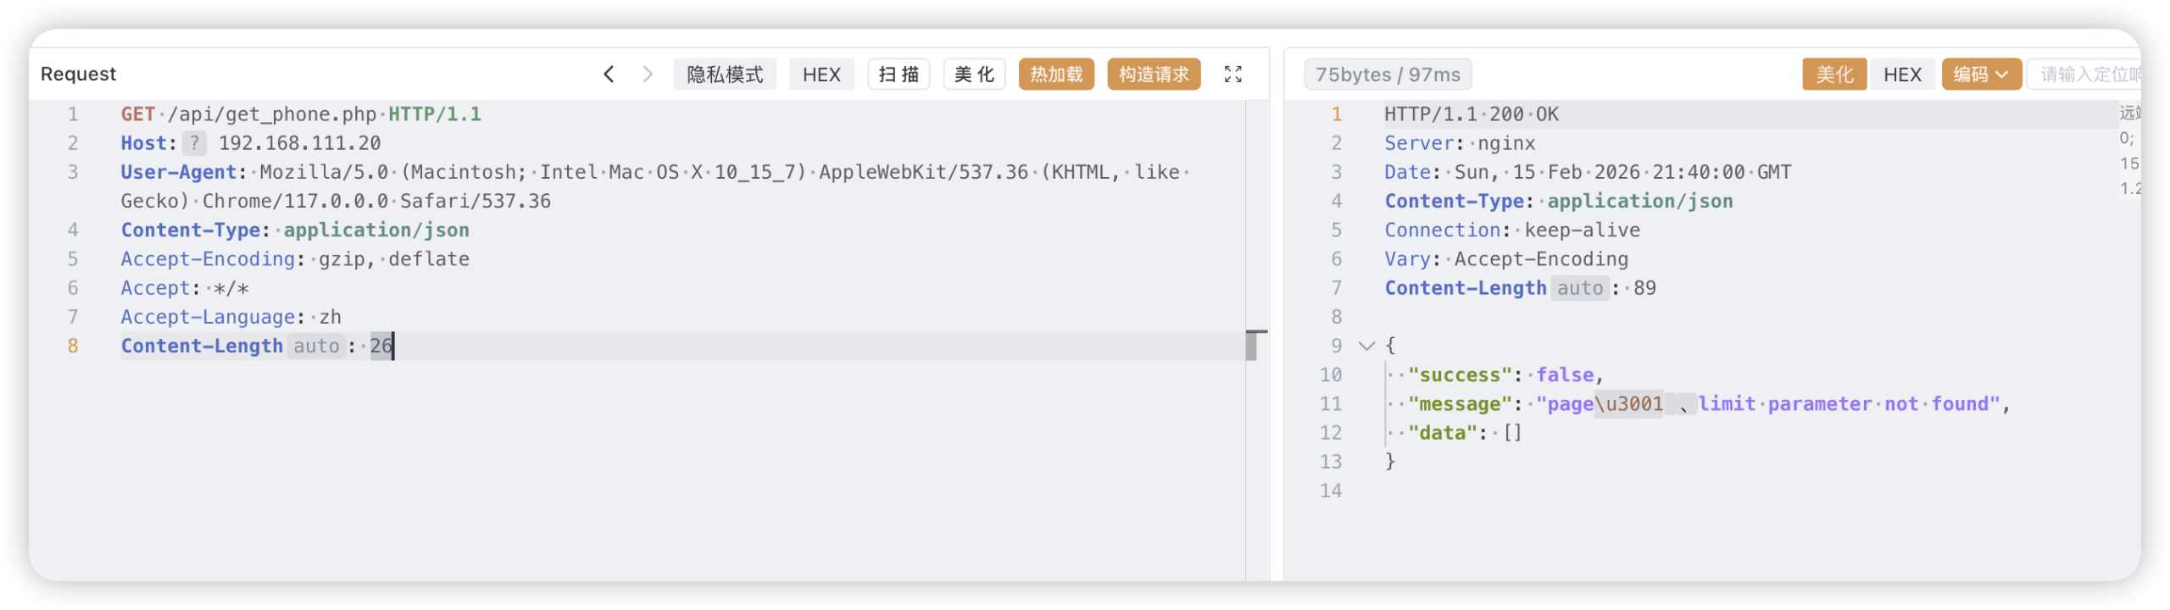Click the "message" key in the JSON

pyautogui.click(x=1461, y=404)
